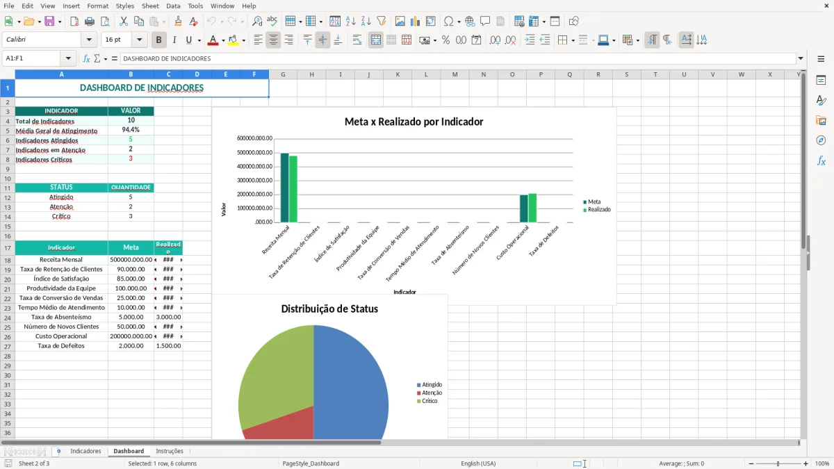Expand the Borders dropdown arrow

[x=573, y=40]
